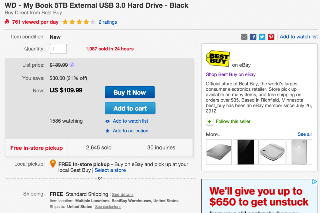The image size is (320, 213).
Task: Open the 2 ratings link
Action: (108, 22)
